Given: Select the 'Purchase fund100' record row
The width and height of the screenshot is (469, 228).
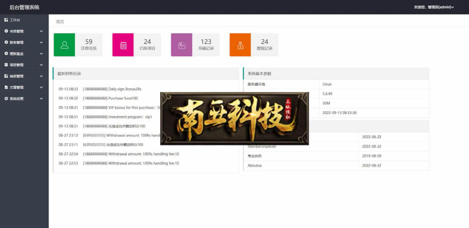Looking at the screenshot, I should point(98,98).
